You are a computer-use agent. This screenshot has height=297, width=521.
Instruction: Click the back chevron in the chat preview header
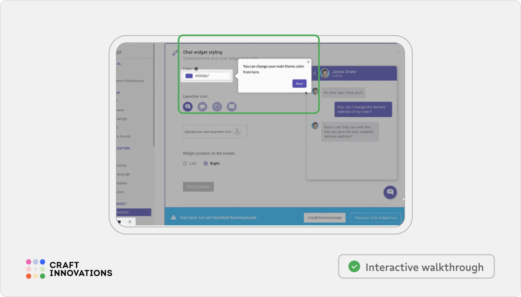(316, 73)
